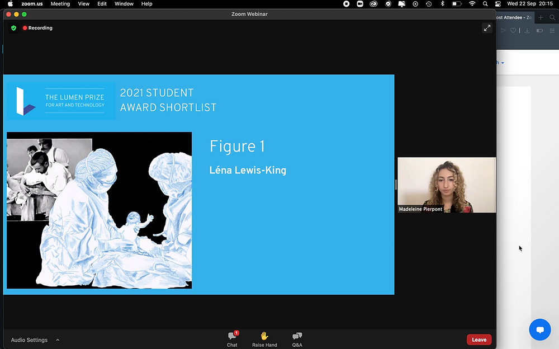Open Control Center
Viewport: 559px width, 349px height.
coord(498,4)
